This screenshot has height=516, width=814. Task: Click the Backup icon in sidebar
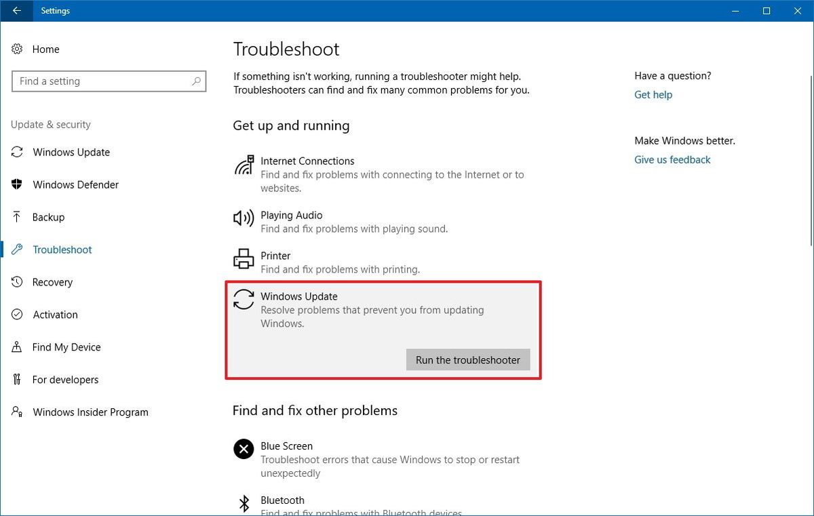pyautogui.click(x=17, y=217)
